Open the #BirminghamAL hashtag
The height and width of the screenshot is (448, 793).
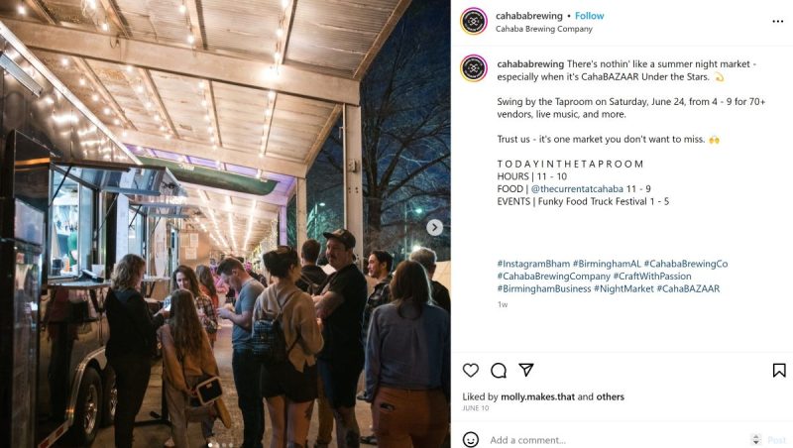[607, 264]
